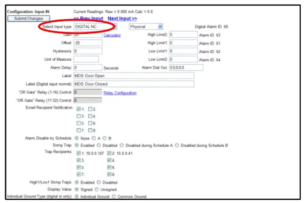Image resolution: width=304 pixels, height=203 pixels.
Task: Click the Current Readings raw value text
Action: (x=113, y=12)
